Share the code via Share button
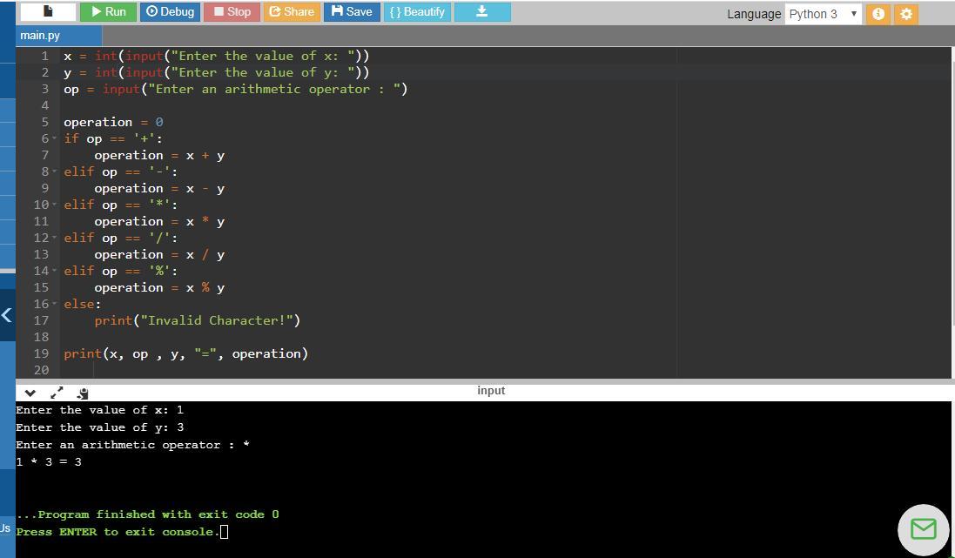The width and height of the screenshot is (955, 558). click(x=291, y=12)
